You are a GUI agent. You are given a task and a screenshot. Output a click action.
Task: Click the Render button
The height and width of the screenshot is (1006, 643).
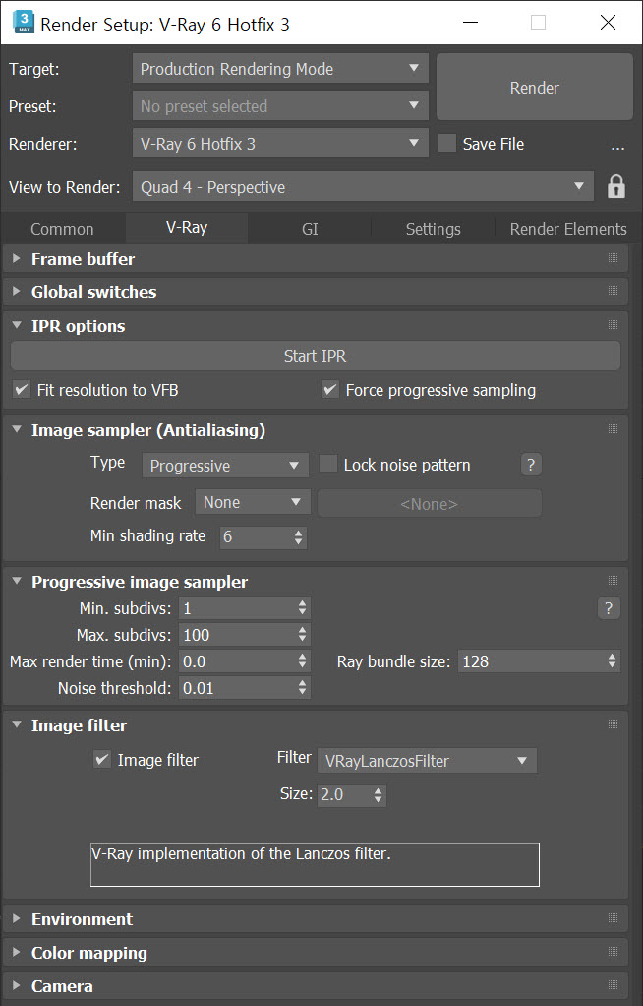[x=535, y=88]
